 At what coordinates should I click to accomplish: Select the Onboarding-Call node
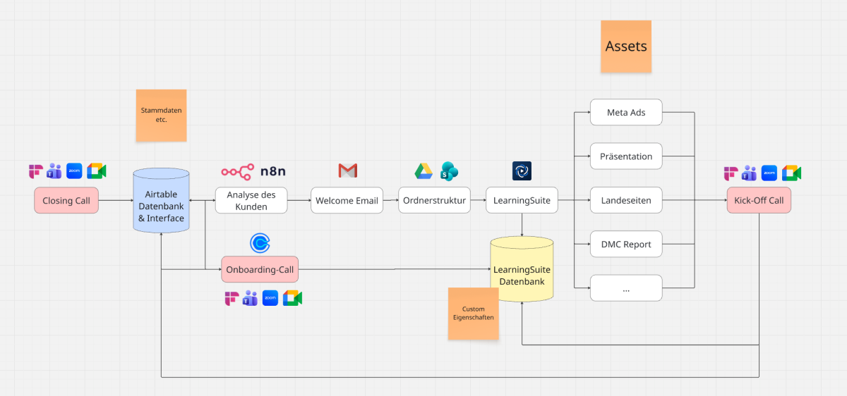260,269
